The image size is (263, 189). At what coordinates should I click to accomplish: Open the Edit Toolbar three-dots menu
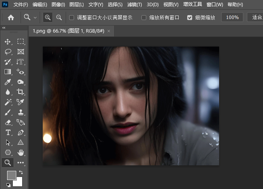tap(21, 163)
